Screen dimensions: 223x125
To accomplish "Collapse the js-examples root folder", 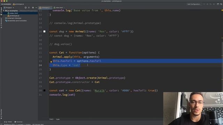I will tap(4, 11).
